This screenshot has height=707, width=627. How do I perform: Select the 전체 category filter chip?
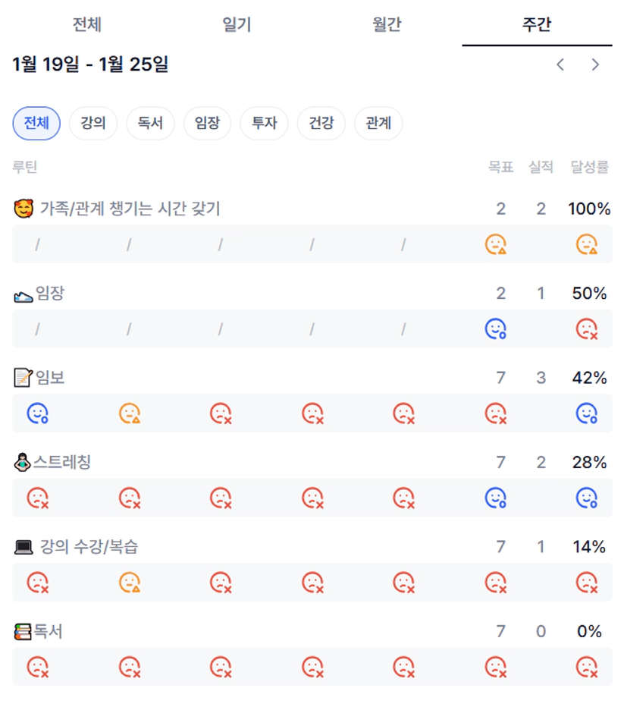36,124
